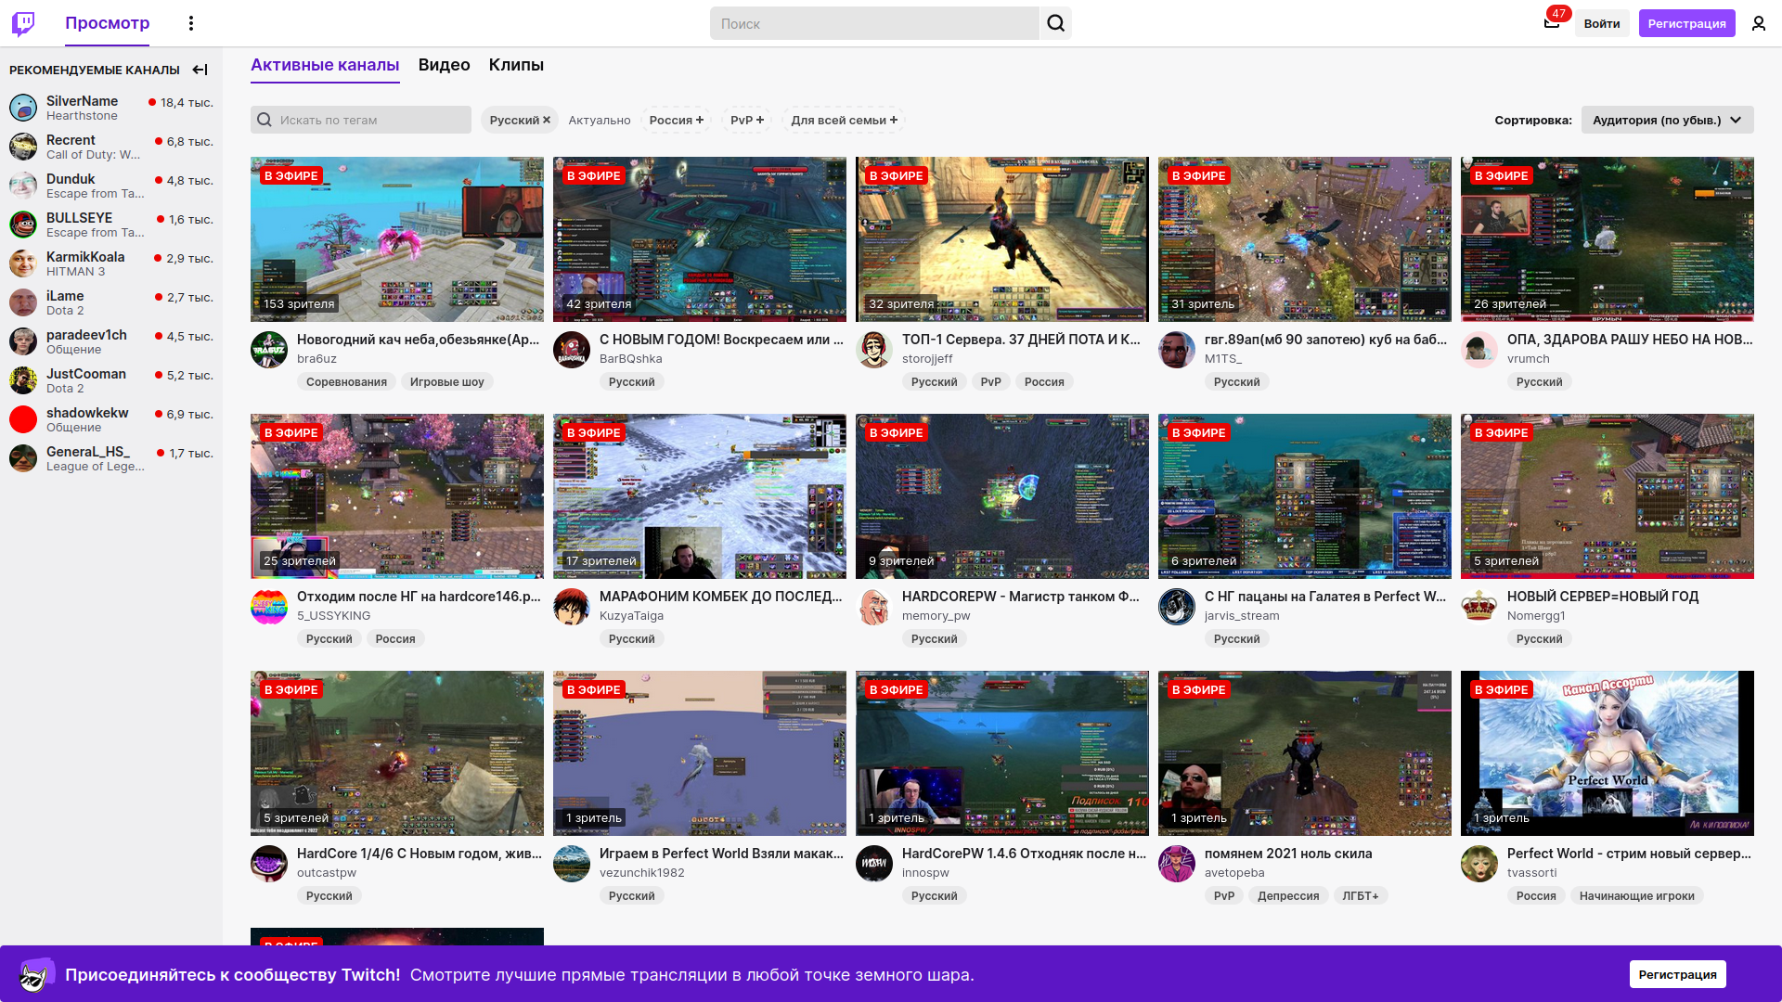Open the sort dropdown Аудитория (по убыв.)

coord(1667,120)
